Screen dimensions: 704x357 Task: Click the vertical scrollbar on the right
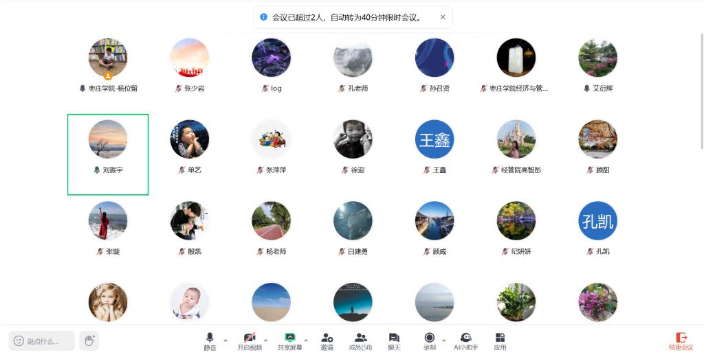click(701, 103)
